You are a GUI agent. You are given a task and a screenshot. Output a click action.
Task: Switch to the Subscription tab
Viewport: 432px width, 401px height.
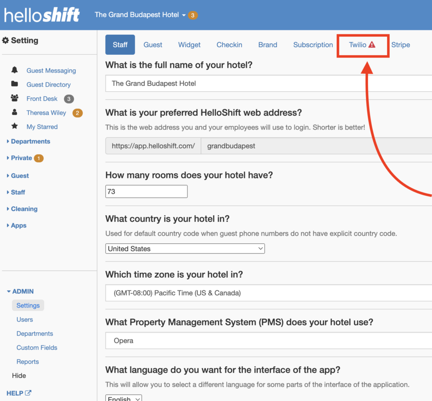[x=313, y=45]
